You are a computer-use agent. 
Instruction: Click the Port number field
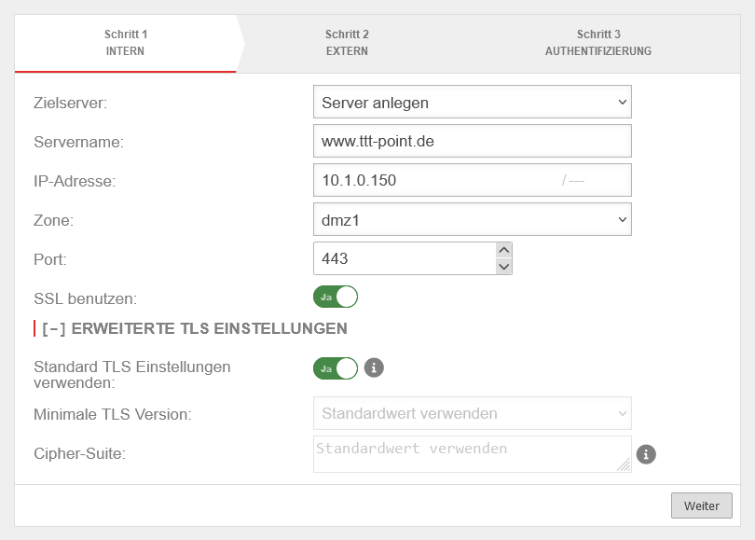point(403,258)
